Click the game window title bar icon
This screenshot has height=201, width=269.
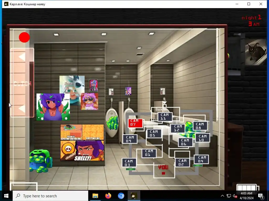point(6,4)
